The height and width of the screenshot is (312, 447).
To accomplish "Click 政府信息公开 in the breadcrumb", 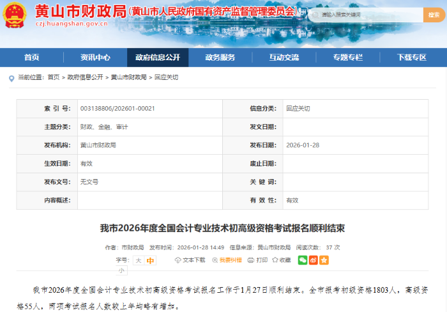I will (85, 77).
